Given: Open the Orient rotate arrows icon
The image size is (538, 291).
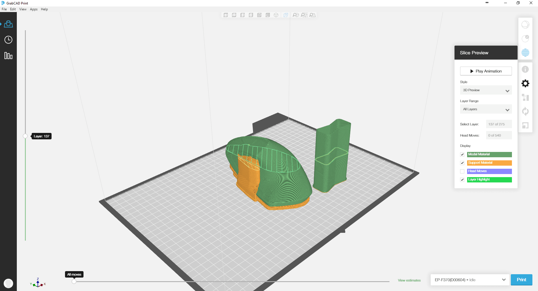Looking at the screenshot, I should (x=525, y=111).
